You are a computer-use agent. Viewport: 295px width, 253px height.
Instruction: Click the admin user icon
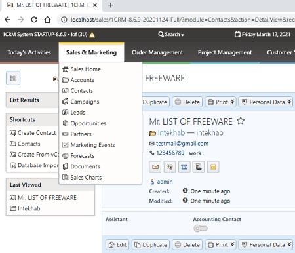[152, 182]
